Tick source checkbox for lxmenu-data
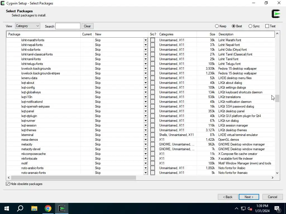The width and height of the screenshot is (286, 214). pyautogui.click(x=153, y=78)
